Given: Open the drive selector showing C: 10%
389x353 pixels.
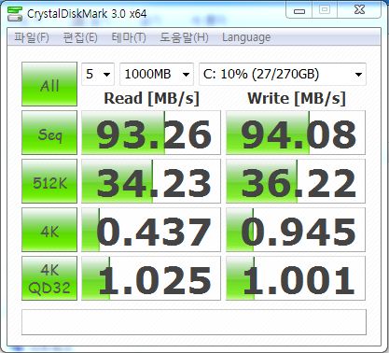Looking at the screenshot, I should (x=283, y=74).
